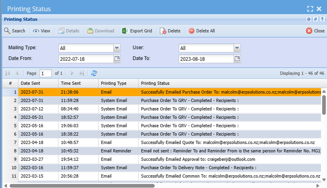Open the help question mark icon

(322, 19)
